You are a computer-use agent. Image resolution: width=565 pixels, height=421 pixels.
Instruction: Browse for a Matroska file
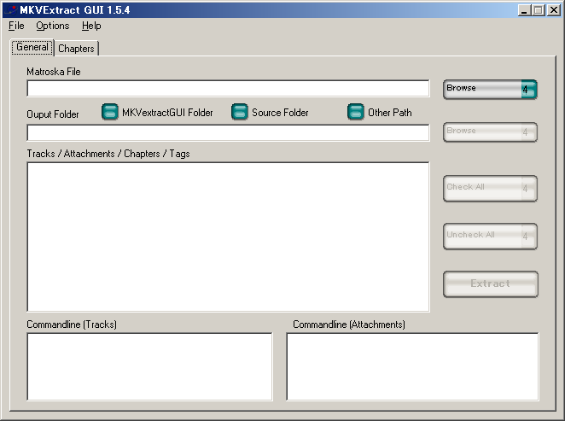coord(490,89)
